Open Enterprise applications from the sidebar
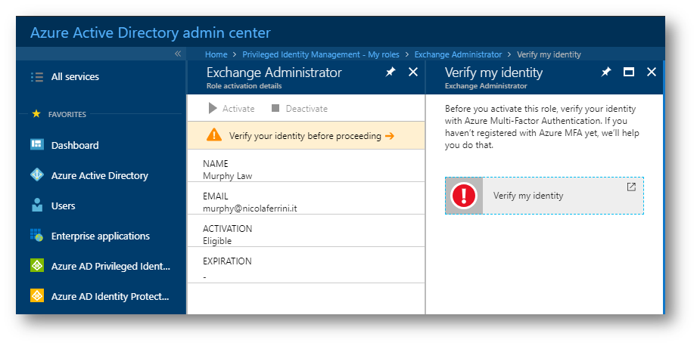The image size is (697, 346). (101, 236)
